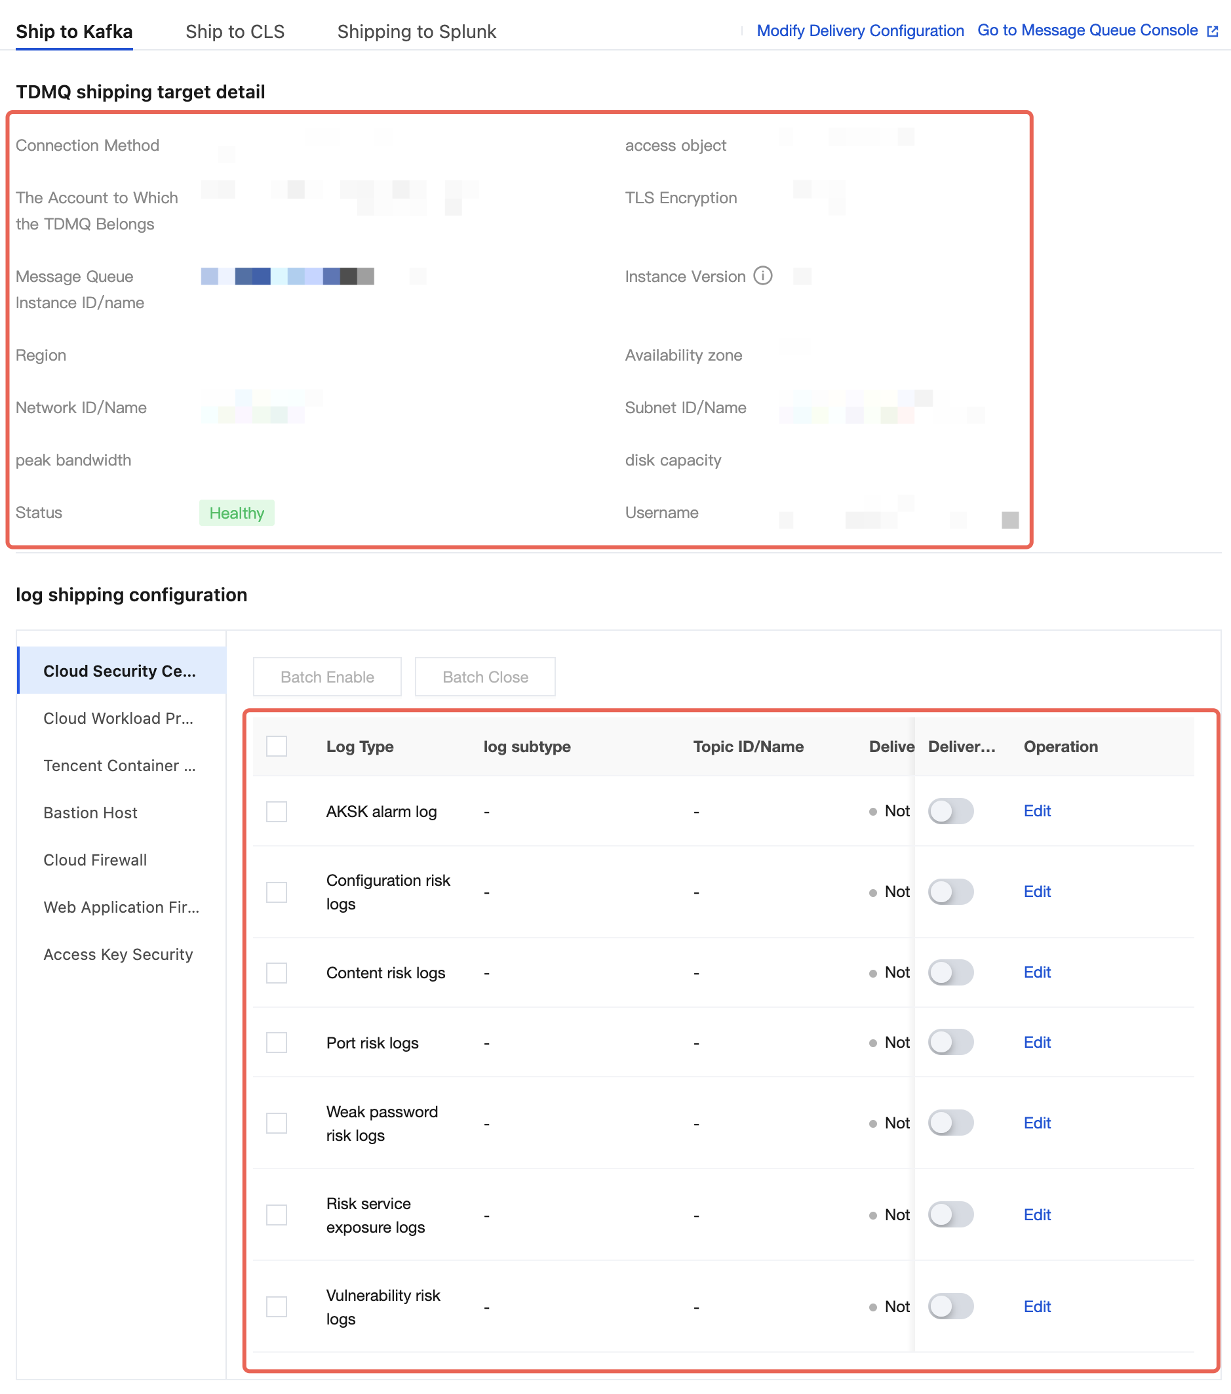
Task: Click the Batch Enable button
Action: pos(327,677)
